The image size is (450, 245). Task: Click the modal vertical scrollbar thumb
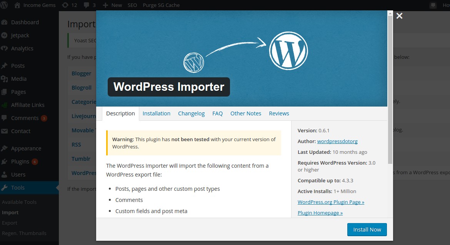coord(390,90)
